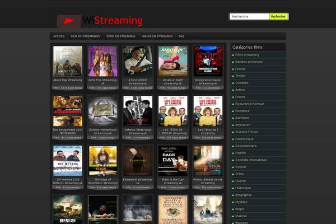Select the Comédie category

click(242, 83)
